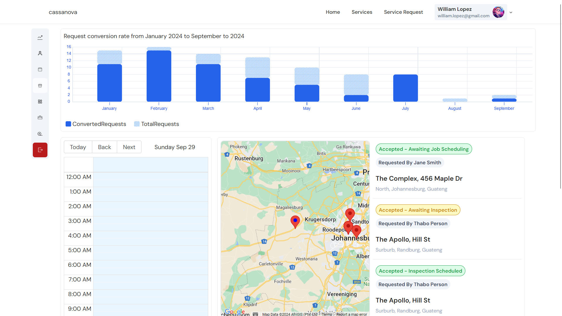Viewport: 562px width, 316px height.
Task: Open The Apollo, Hill St inspection scheduled
Action: [403, 300]
